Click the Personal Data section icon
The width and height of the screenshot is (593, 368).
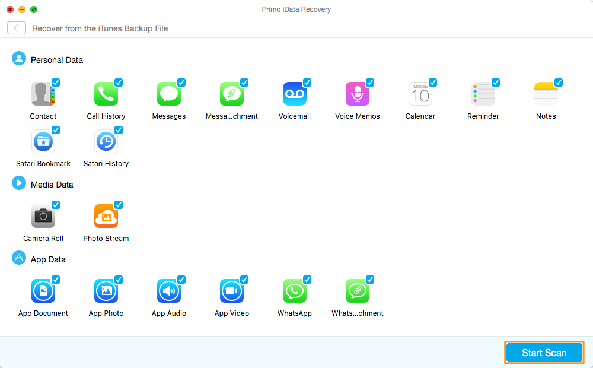[19, 59]
